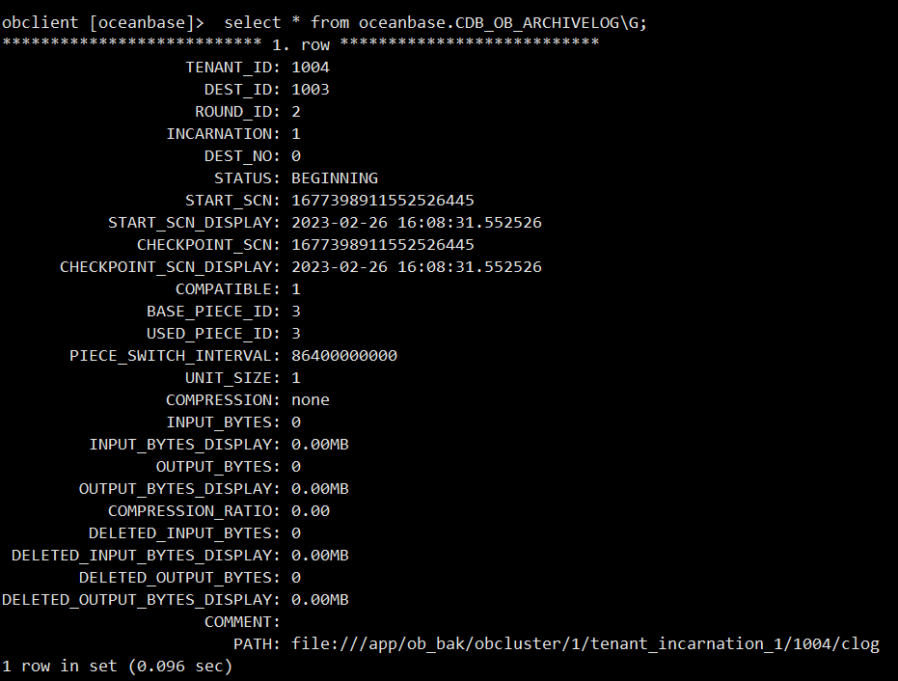This screenshot has height=681, width=898.
Task: Click the 1. row separator text
Action: (x=301, y=44)
